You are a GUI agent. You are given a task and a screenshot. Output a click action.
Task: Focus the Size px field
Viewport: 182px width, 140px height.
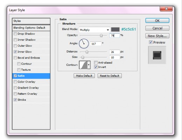tap(114, 57)
